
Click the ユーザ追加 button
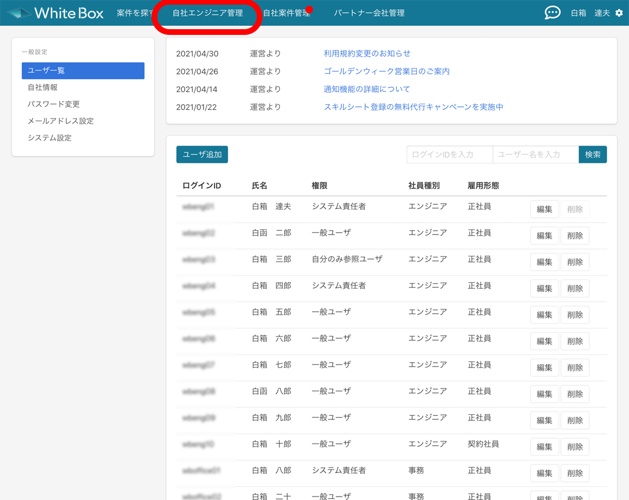point(202,154)
